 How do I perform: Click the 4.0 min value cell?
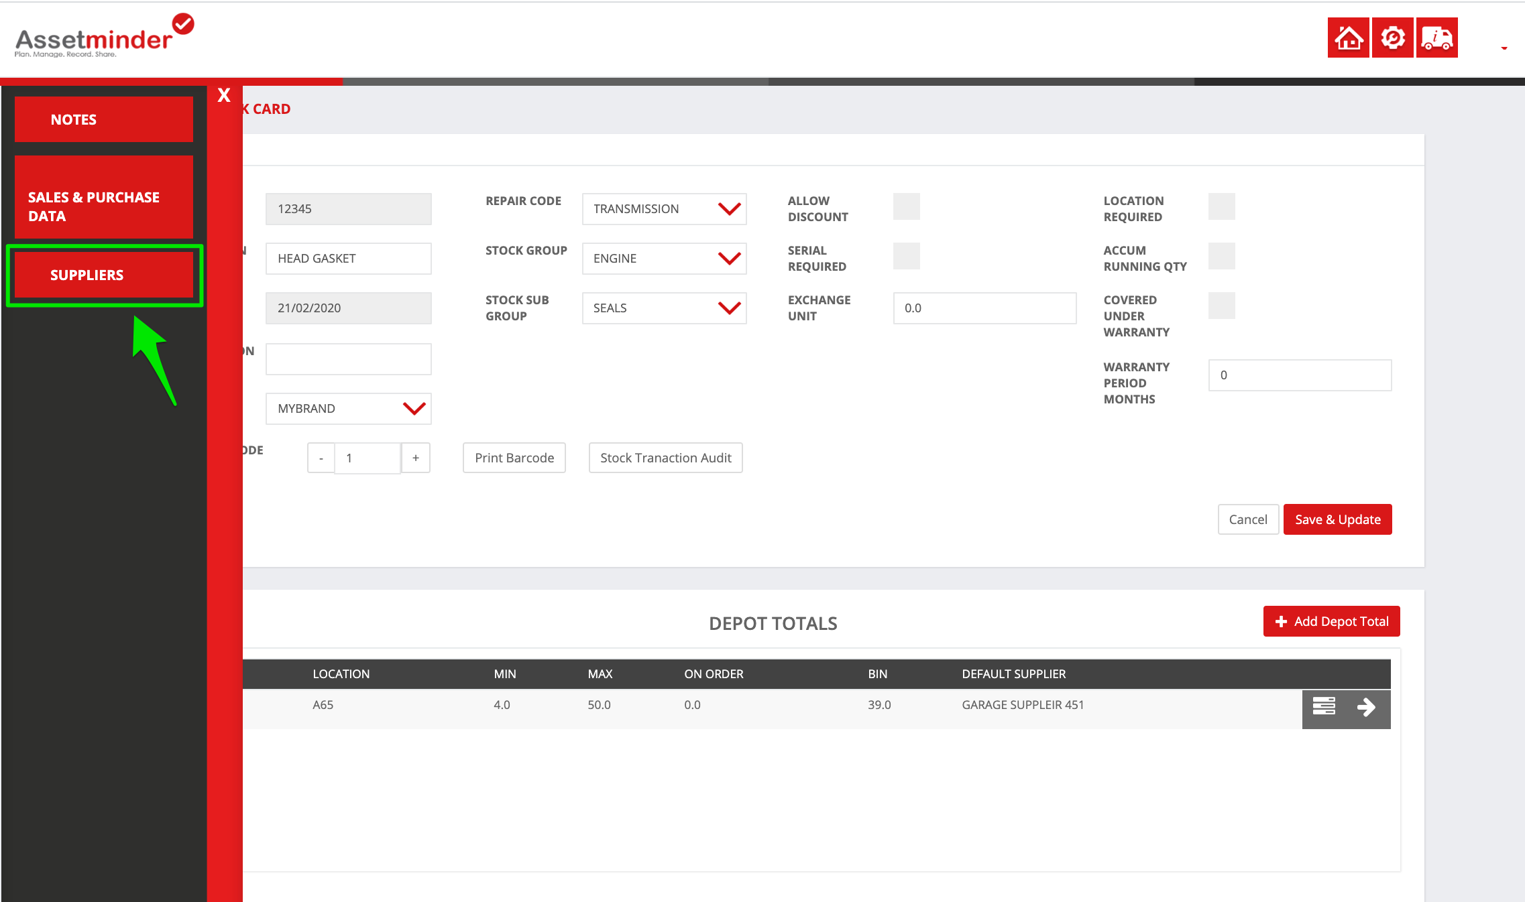tap(502, 705)
